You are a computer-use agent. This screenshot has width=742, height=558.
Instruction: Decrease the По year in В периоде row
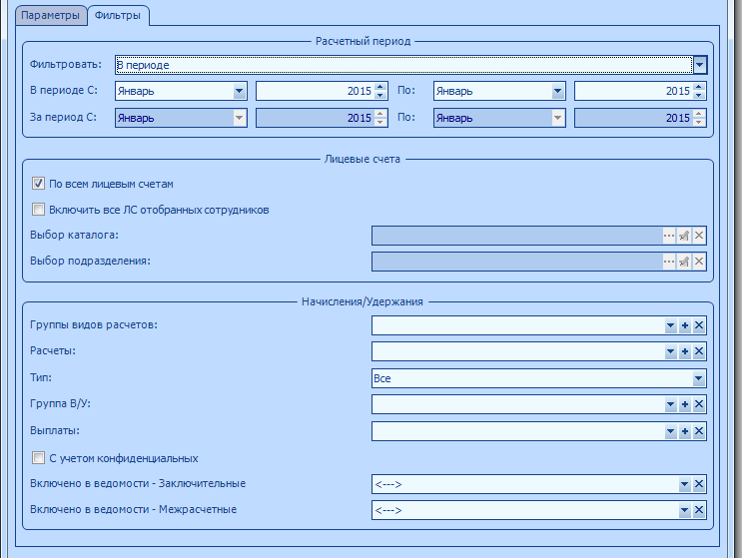[699, 95]
